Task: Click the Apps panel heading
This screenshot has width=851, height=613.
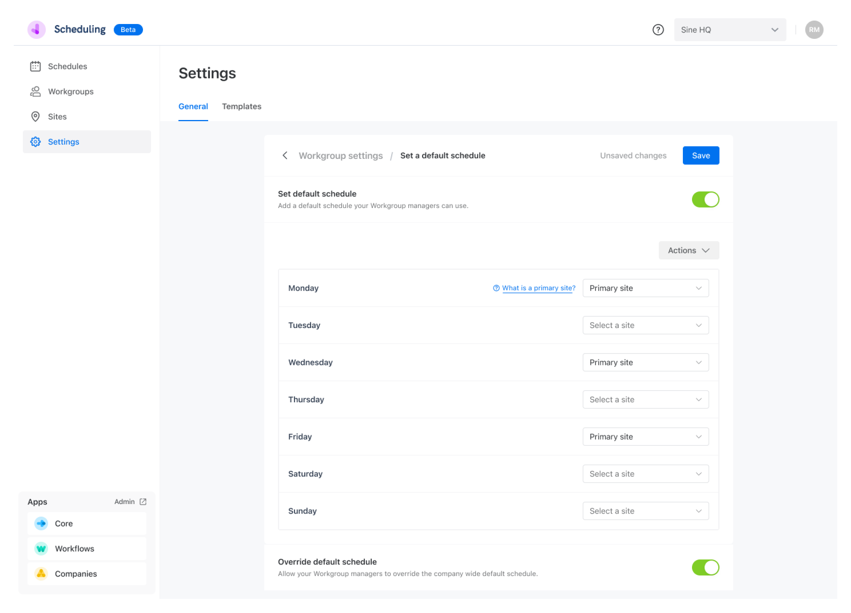Action: (37, 502)
